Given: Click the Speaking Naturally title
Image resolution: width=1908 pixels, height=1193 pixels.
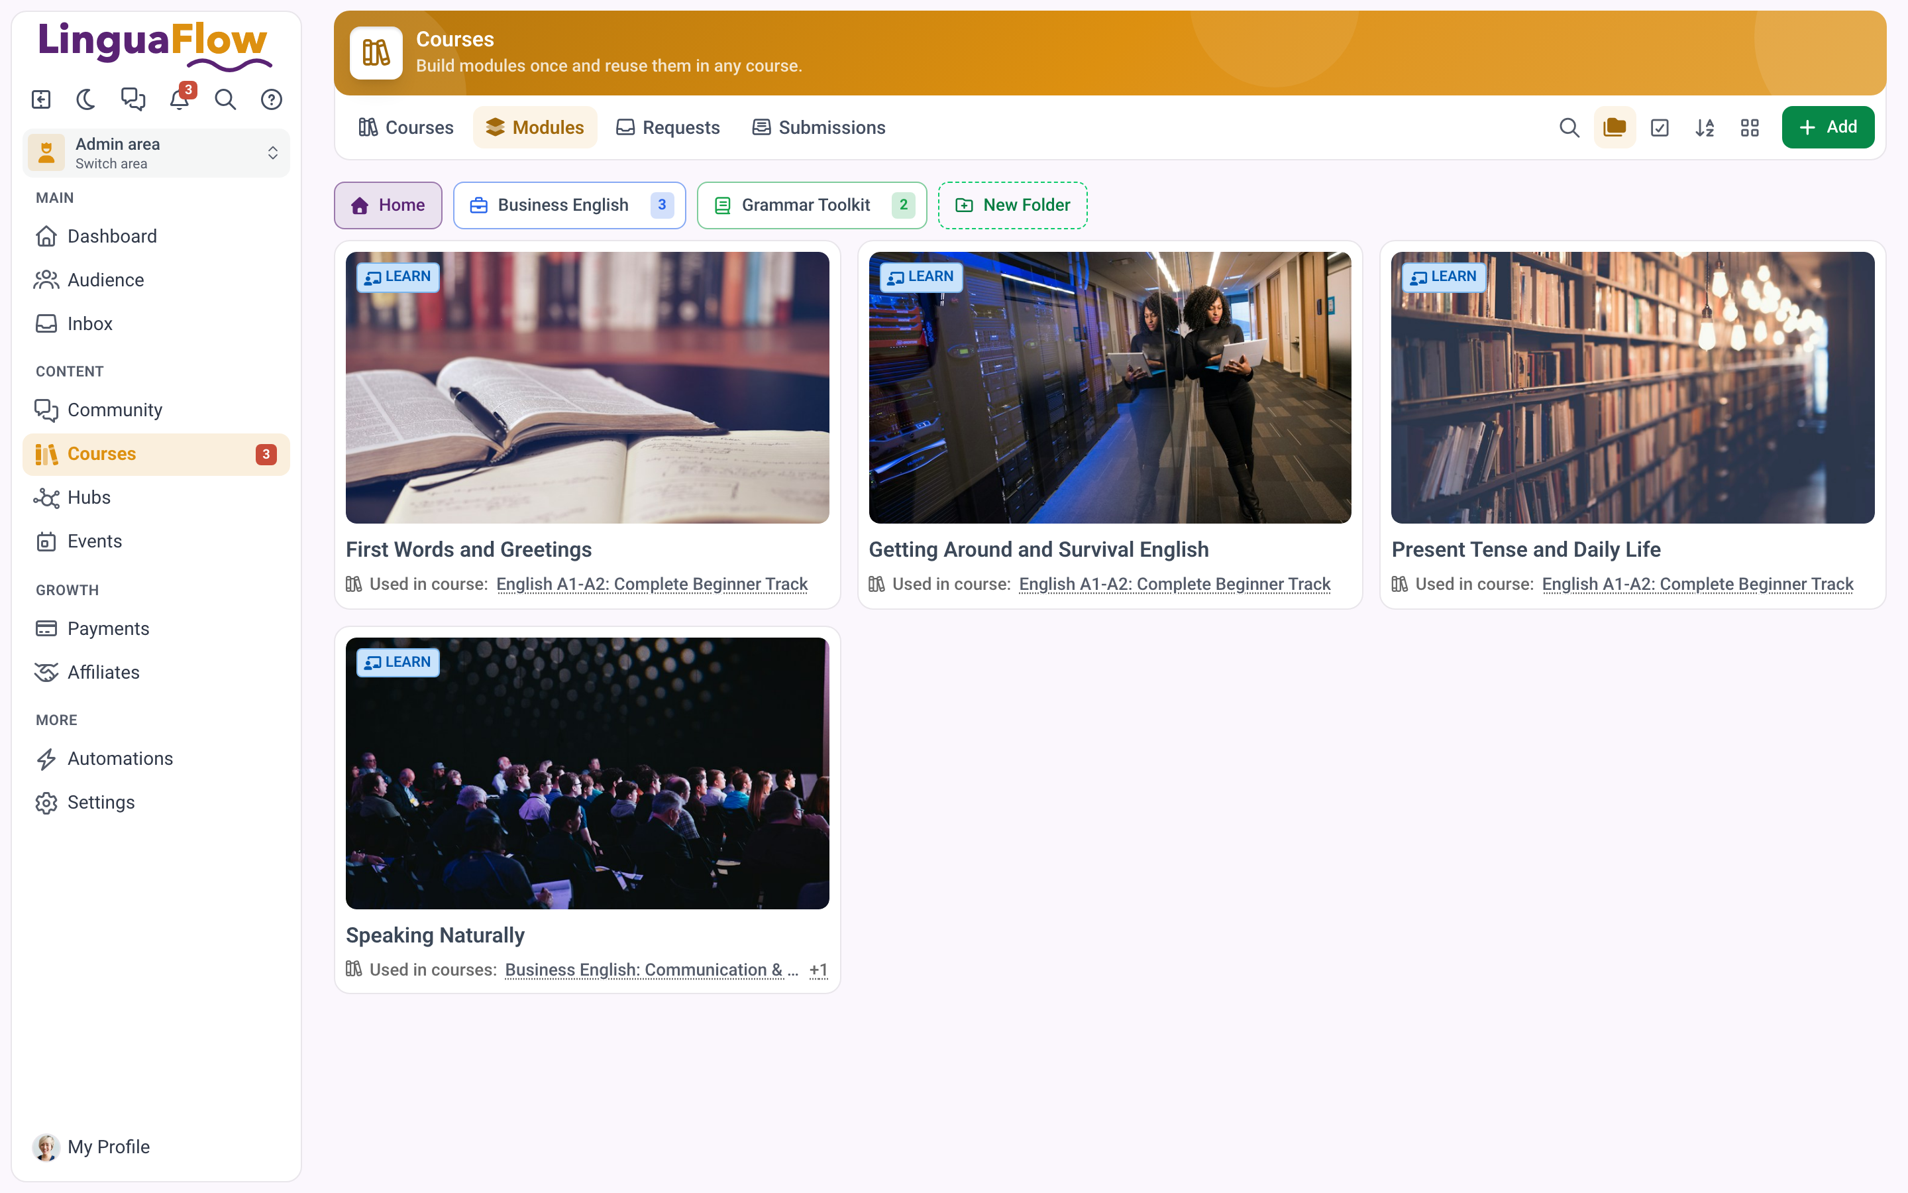Looking at the screenshot, I should click(435, 935).
